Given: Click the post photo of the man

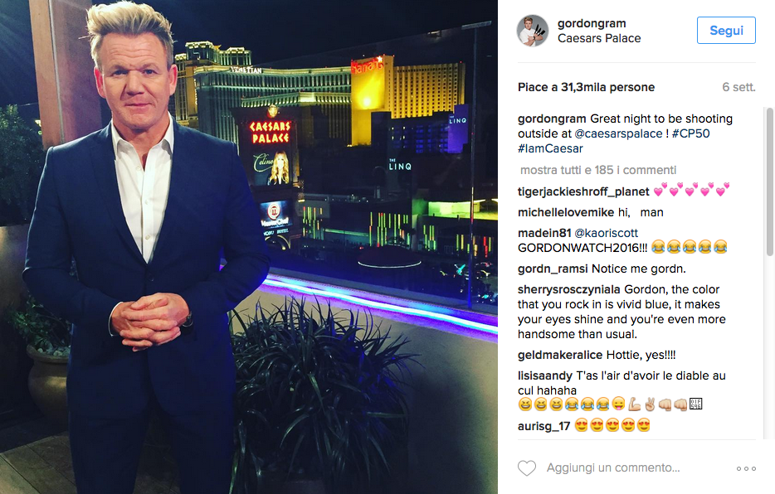Looking at the screenshot, I should coord(249,247).
